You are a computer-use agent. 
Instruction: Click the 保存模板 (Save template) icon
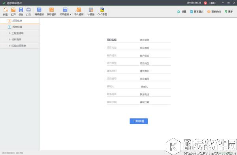click(51, 10)
